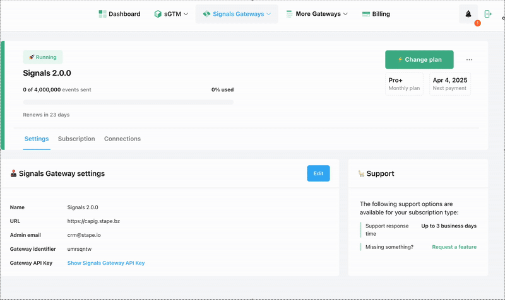This screenshot has width=505, height=300.
Task: Show Signals Gateway API Key link
Action: point(106,263)
